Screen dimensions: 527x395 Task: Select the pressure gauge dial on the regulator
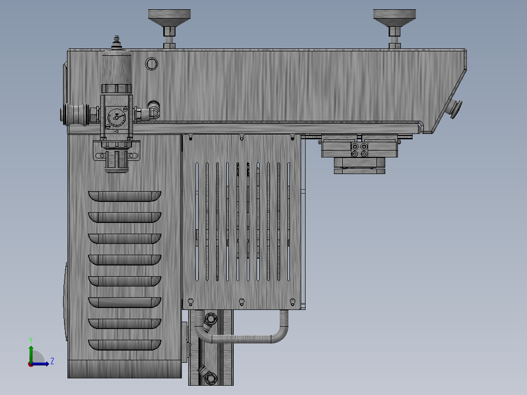(116, 118)
